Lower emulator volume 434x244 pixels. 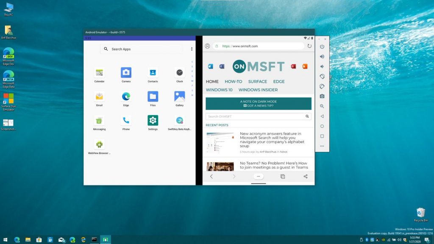tap(322, 67)
